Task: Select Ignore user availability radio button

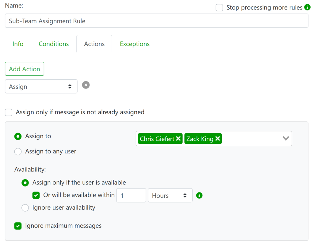Action: point(25,208)
